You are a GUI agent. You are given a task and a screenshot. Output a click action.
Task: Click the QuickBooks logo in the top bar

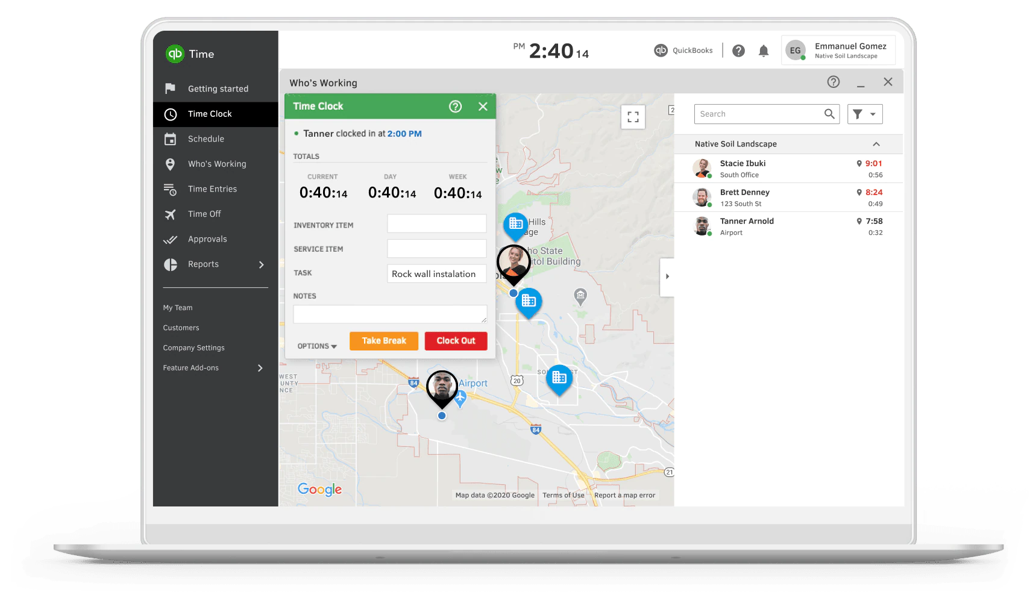660,51
